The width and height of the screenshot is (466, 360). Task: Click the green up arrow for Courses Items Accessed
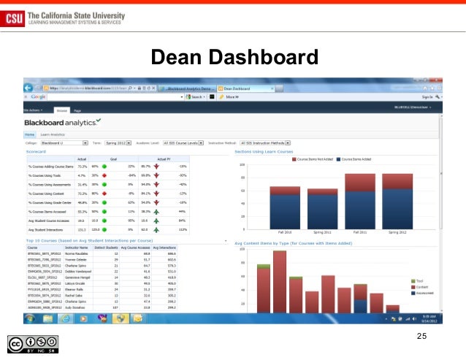click(156, 212)
